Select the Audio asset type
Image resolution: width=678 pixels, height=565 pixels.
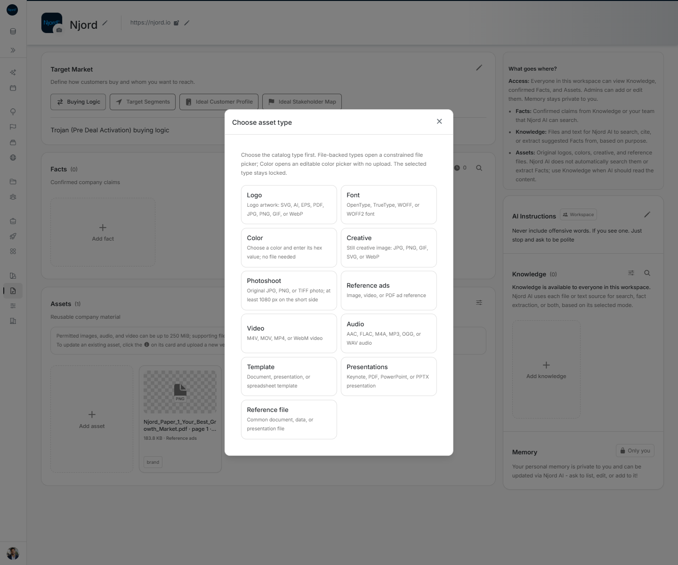389,333
